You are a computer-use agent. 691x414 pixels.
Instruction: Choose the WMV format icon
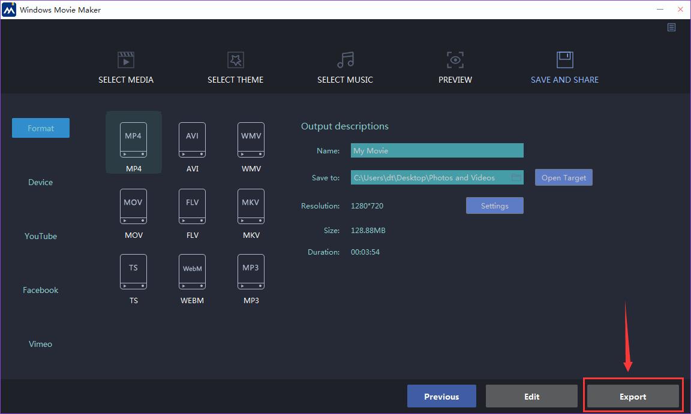click(x=251, y=140)
